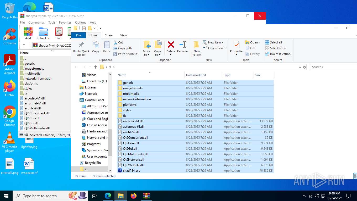Screen dimensions: 357x201
Task: Select platforms folder in WinRAR list
Action: pyautogui.click(x=31, y=83)
